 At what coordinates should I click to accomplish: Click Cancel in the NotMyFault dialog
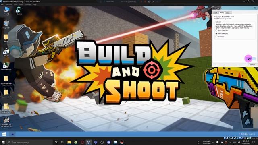(252, 64)
